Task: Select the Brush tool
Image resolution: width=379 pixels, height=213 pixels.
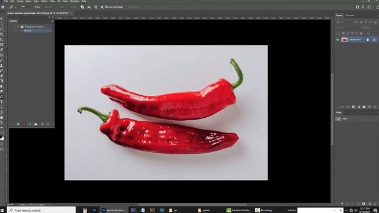Action: [x=2, y=60]
